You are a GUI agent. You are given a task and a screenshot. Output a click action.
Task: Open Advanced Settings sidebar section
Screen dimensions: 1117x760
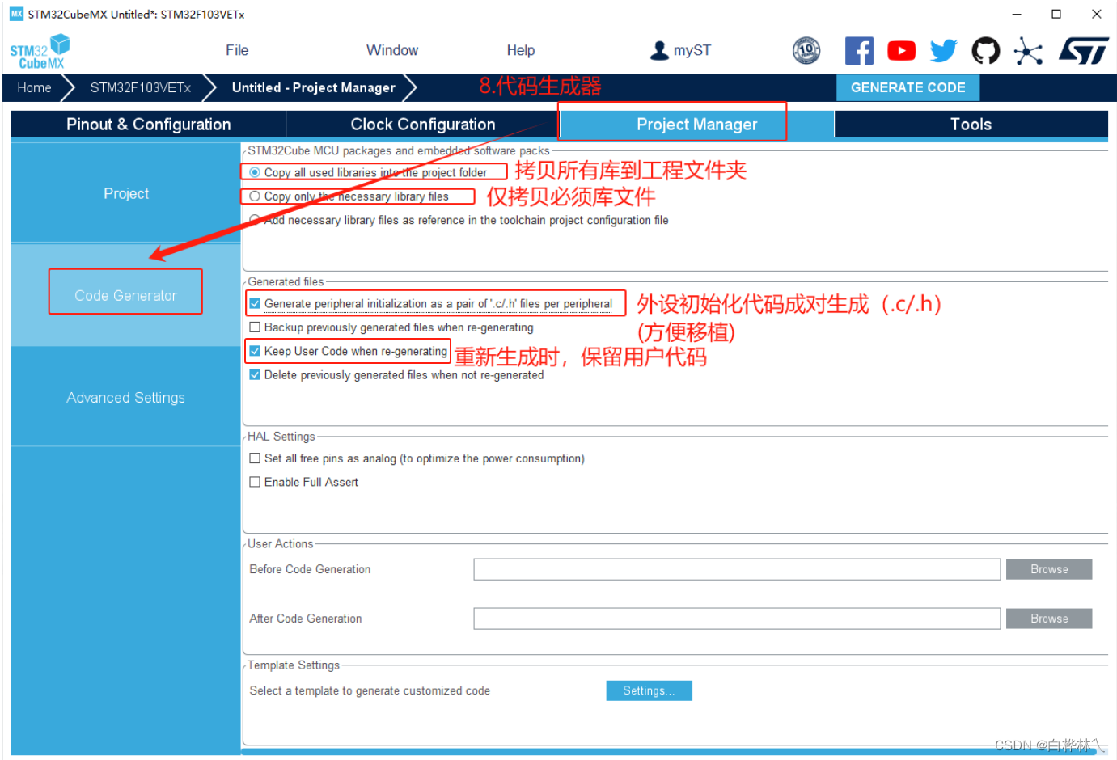(x=126, y=397)
